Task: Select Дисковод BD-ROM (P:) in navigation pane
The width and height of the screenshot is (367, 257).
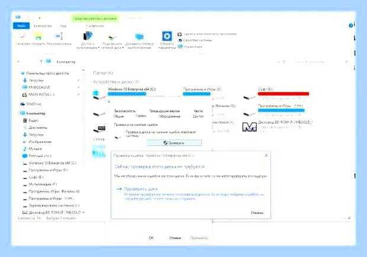Action: click(x=51, y=212)
